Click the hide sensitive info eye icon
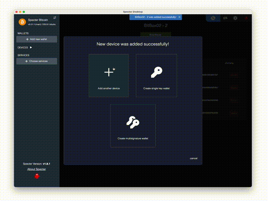The height and width of the screenshot is (201, 268). pyautogui.click(x=225, y=18)
